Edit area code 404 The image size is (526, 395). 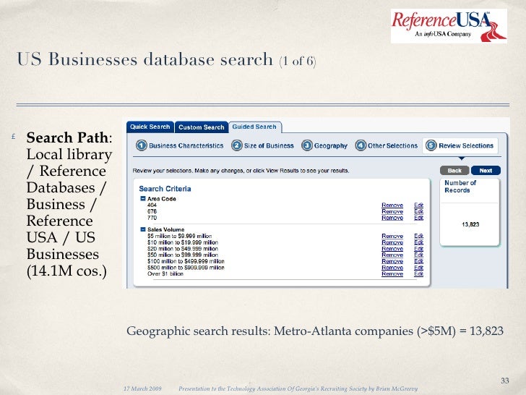[x=418, y=205]
